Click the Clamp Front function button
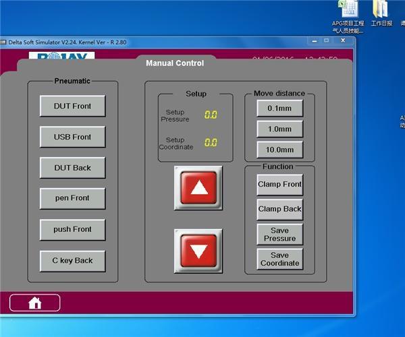Screen dimensions: 405x337 [x=279, y=185]
